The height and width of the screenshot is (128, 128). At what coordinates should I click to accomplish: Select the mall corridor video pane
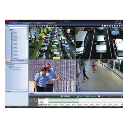click(99, 76)
